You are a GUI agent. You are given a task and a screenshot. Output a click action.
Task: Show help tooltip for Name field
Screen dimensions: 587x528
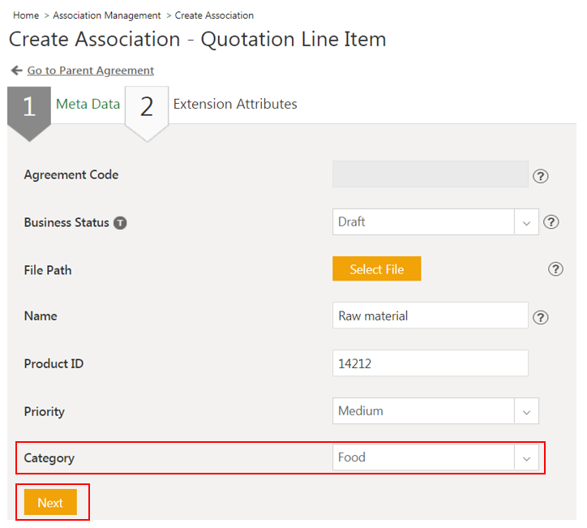click(x=541, y=317)
